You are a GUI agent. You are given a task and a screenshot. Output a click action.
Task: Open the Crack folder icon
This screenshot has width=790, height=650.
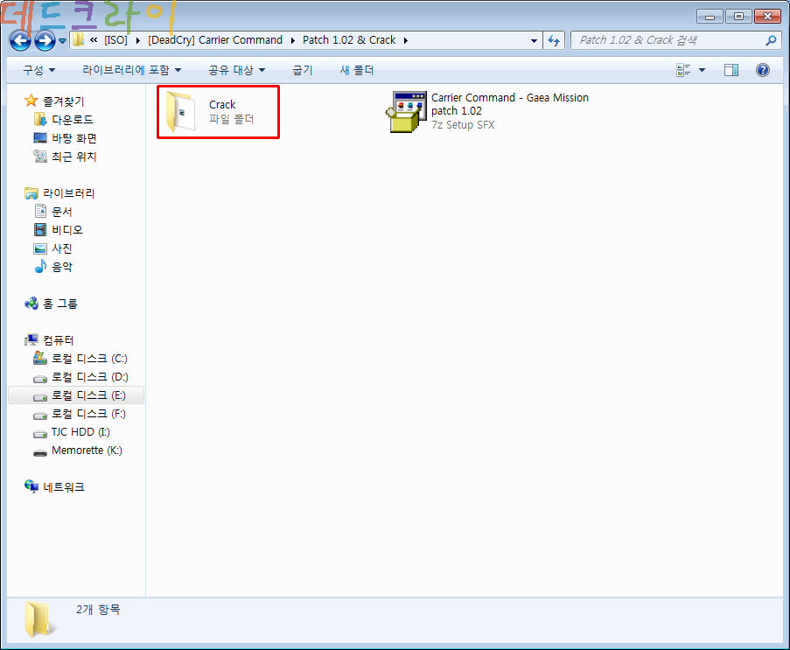pos(181,112)
